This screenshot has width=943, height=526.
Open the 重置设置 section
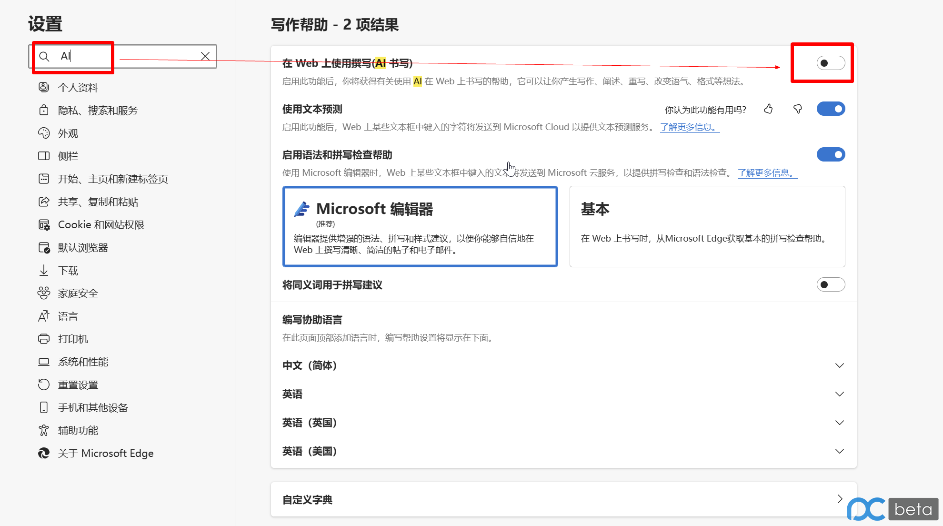click(x=78, y=384)
